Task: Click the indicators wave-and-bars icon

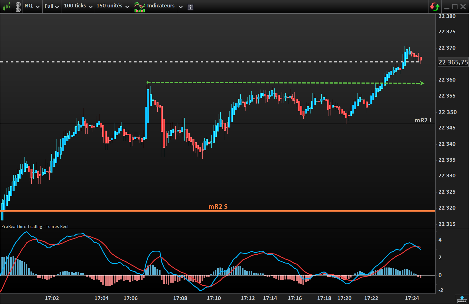Action: coord(140,7)
